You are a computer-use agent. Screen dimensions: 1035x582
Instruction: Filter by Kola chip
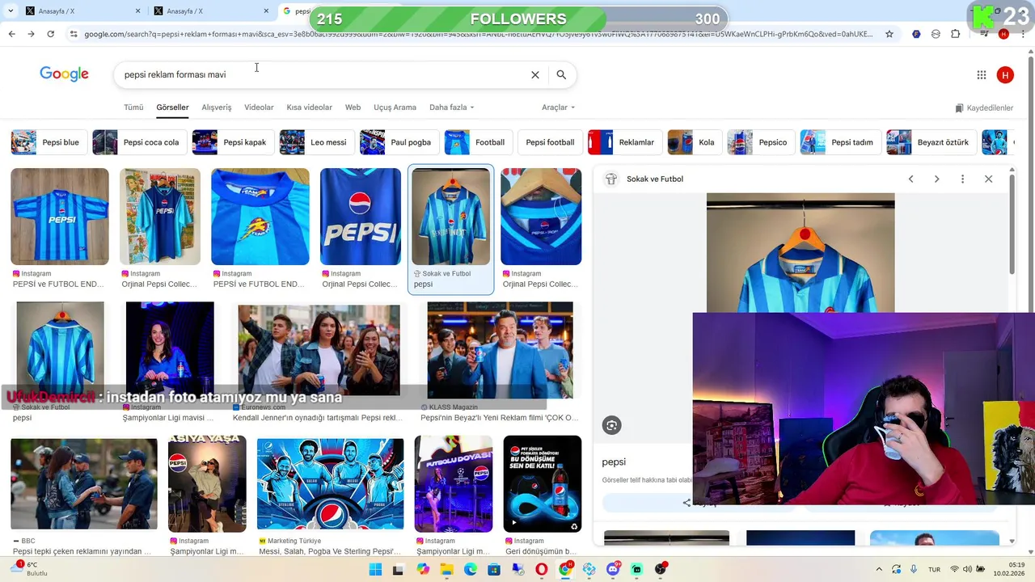[694, 142]
